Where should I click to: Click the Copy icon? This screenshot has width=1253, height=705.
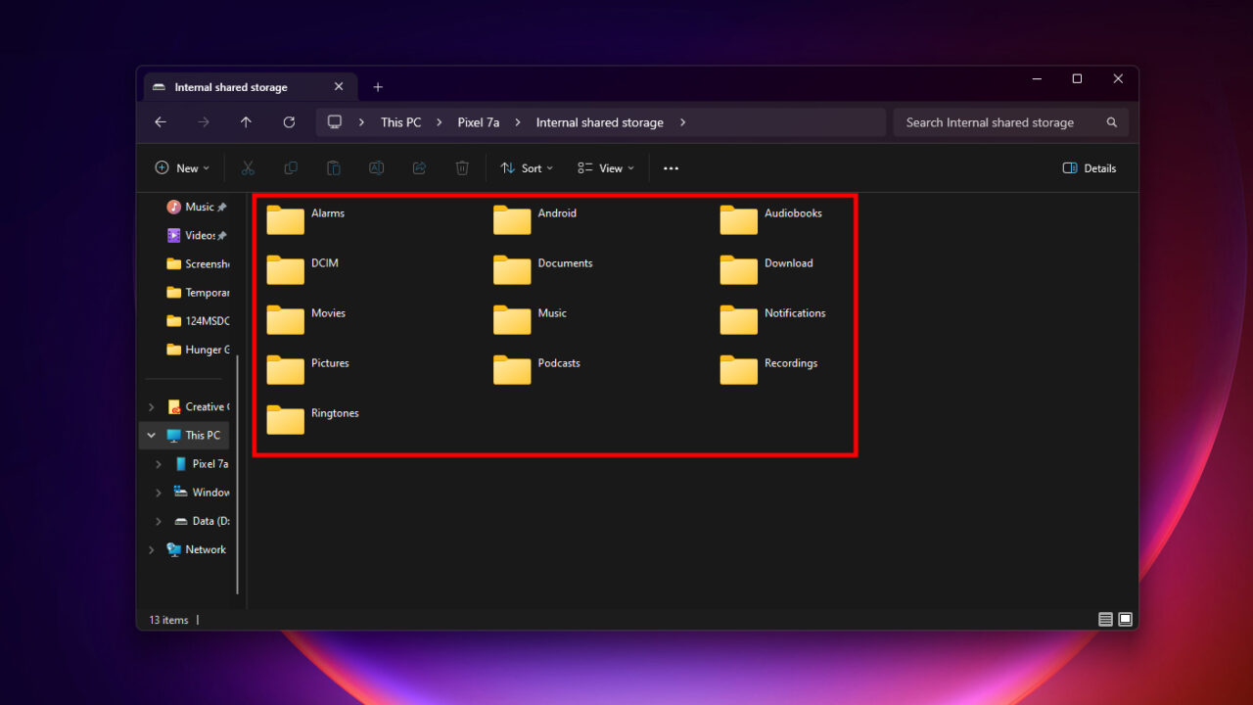tap(291, 167)
